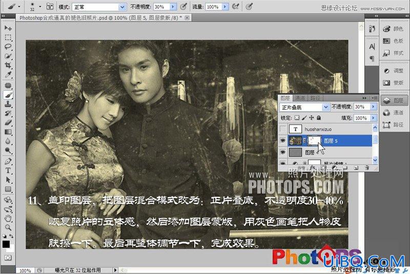Viewport: 410px width, 274px height.
Task: Select the Crop tool
Action: (8, 66)
